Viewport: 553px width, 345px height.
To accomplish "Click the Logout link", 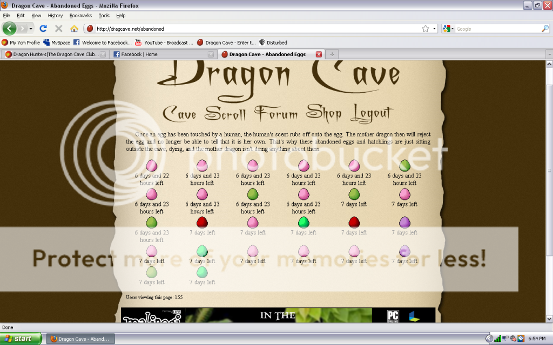I will [372, 113].
